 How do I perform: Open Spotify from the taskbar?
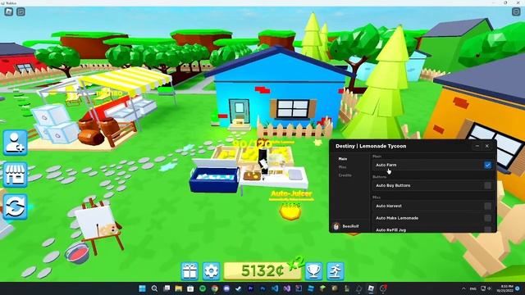tap(203, 288)
